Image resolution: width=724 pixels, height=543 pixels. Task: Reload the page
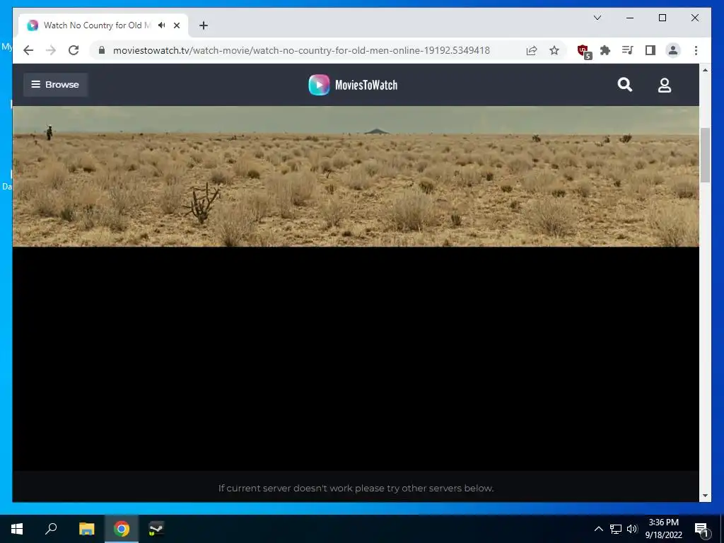(74, 50)
